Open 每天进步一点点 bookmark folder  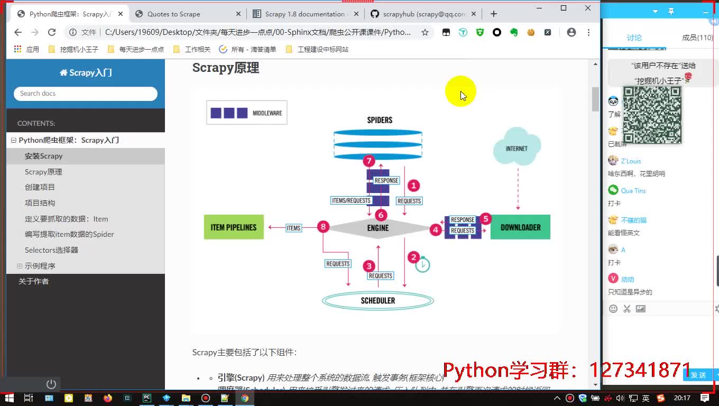(x=136, y=49)
